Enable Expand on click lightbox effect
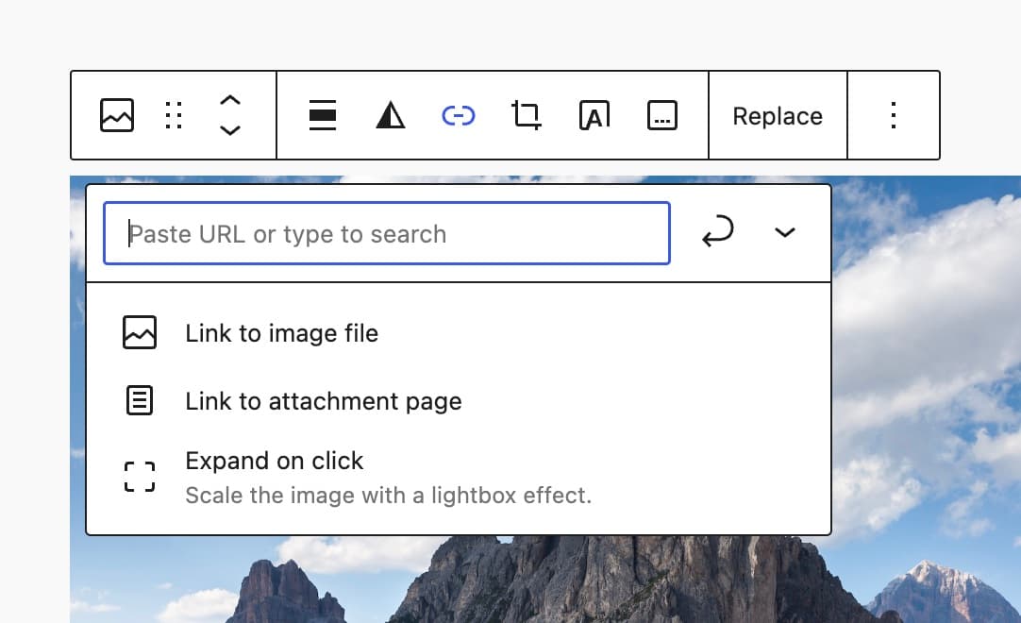 click(274, 461)
